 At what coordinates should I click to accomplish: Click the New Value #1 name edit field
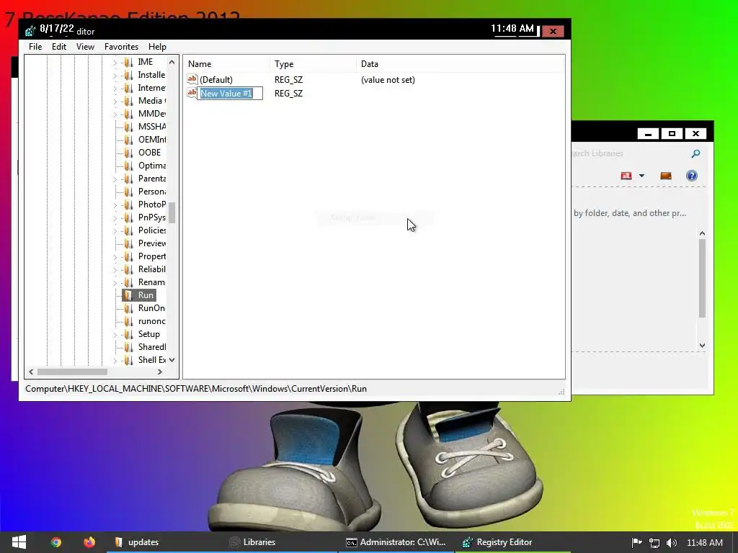pos(230,93)
